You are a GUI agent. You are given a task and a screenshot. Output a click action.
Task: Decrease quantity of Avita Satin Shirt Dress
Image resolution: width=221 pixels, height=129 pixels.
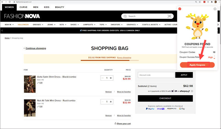coord(103,78)
